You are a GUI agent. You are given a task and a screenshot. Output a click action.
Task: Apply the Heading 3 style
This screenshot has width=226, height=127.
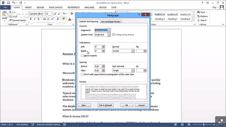tap(172, 16)
